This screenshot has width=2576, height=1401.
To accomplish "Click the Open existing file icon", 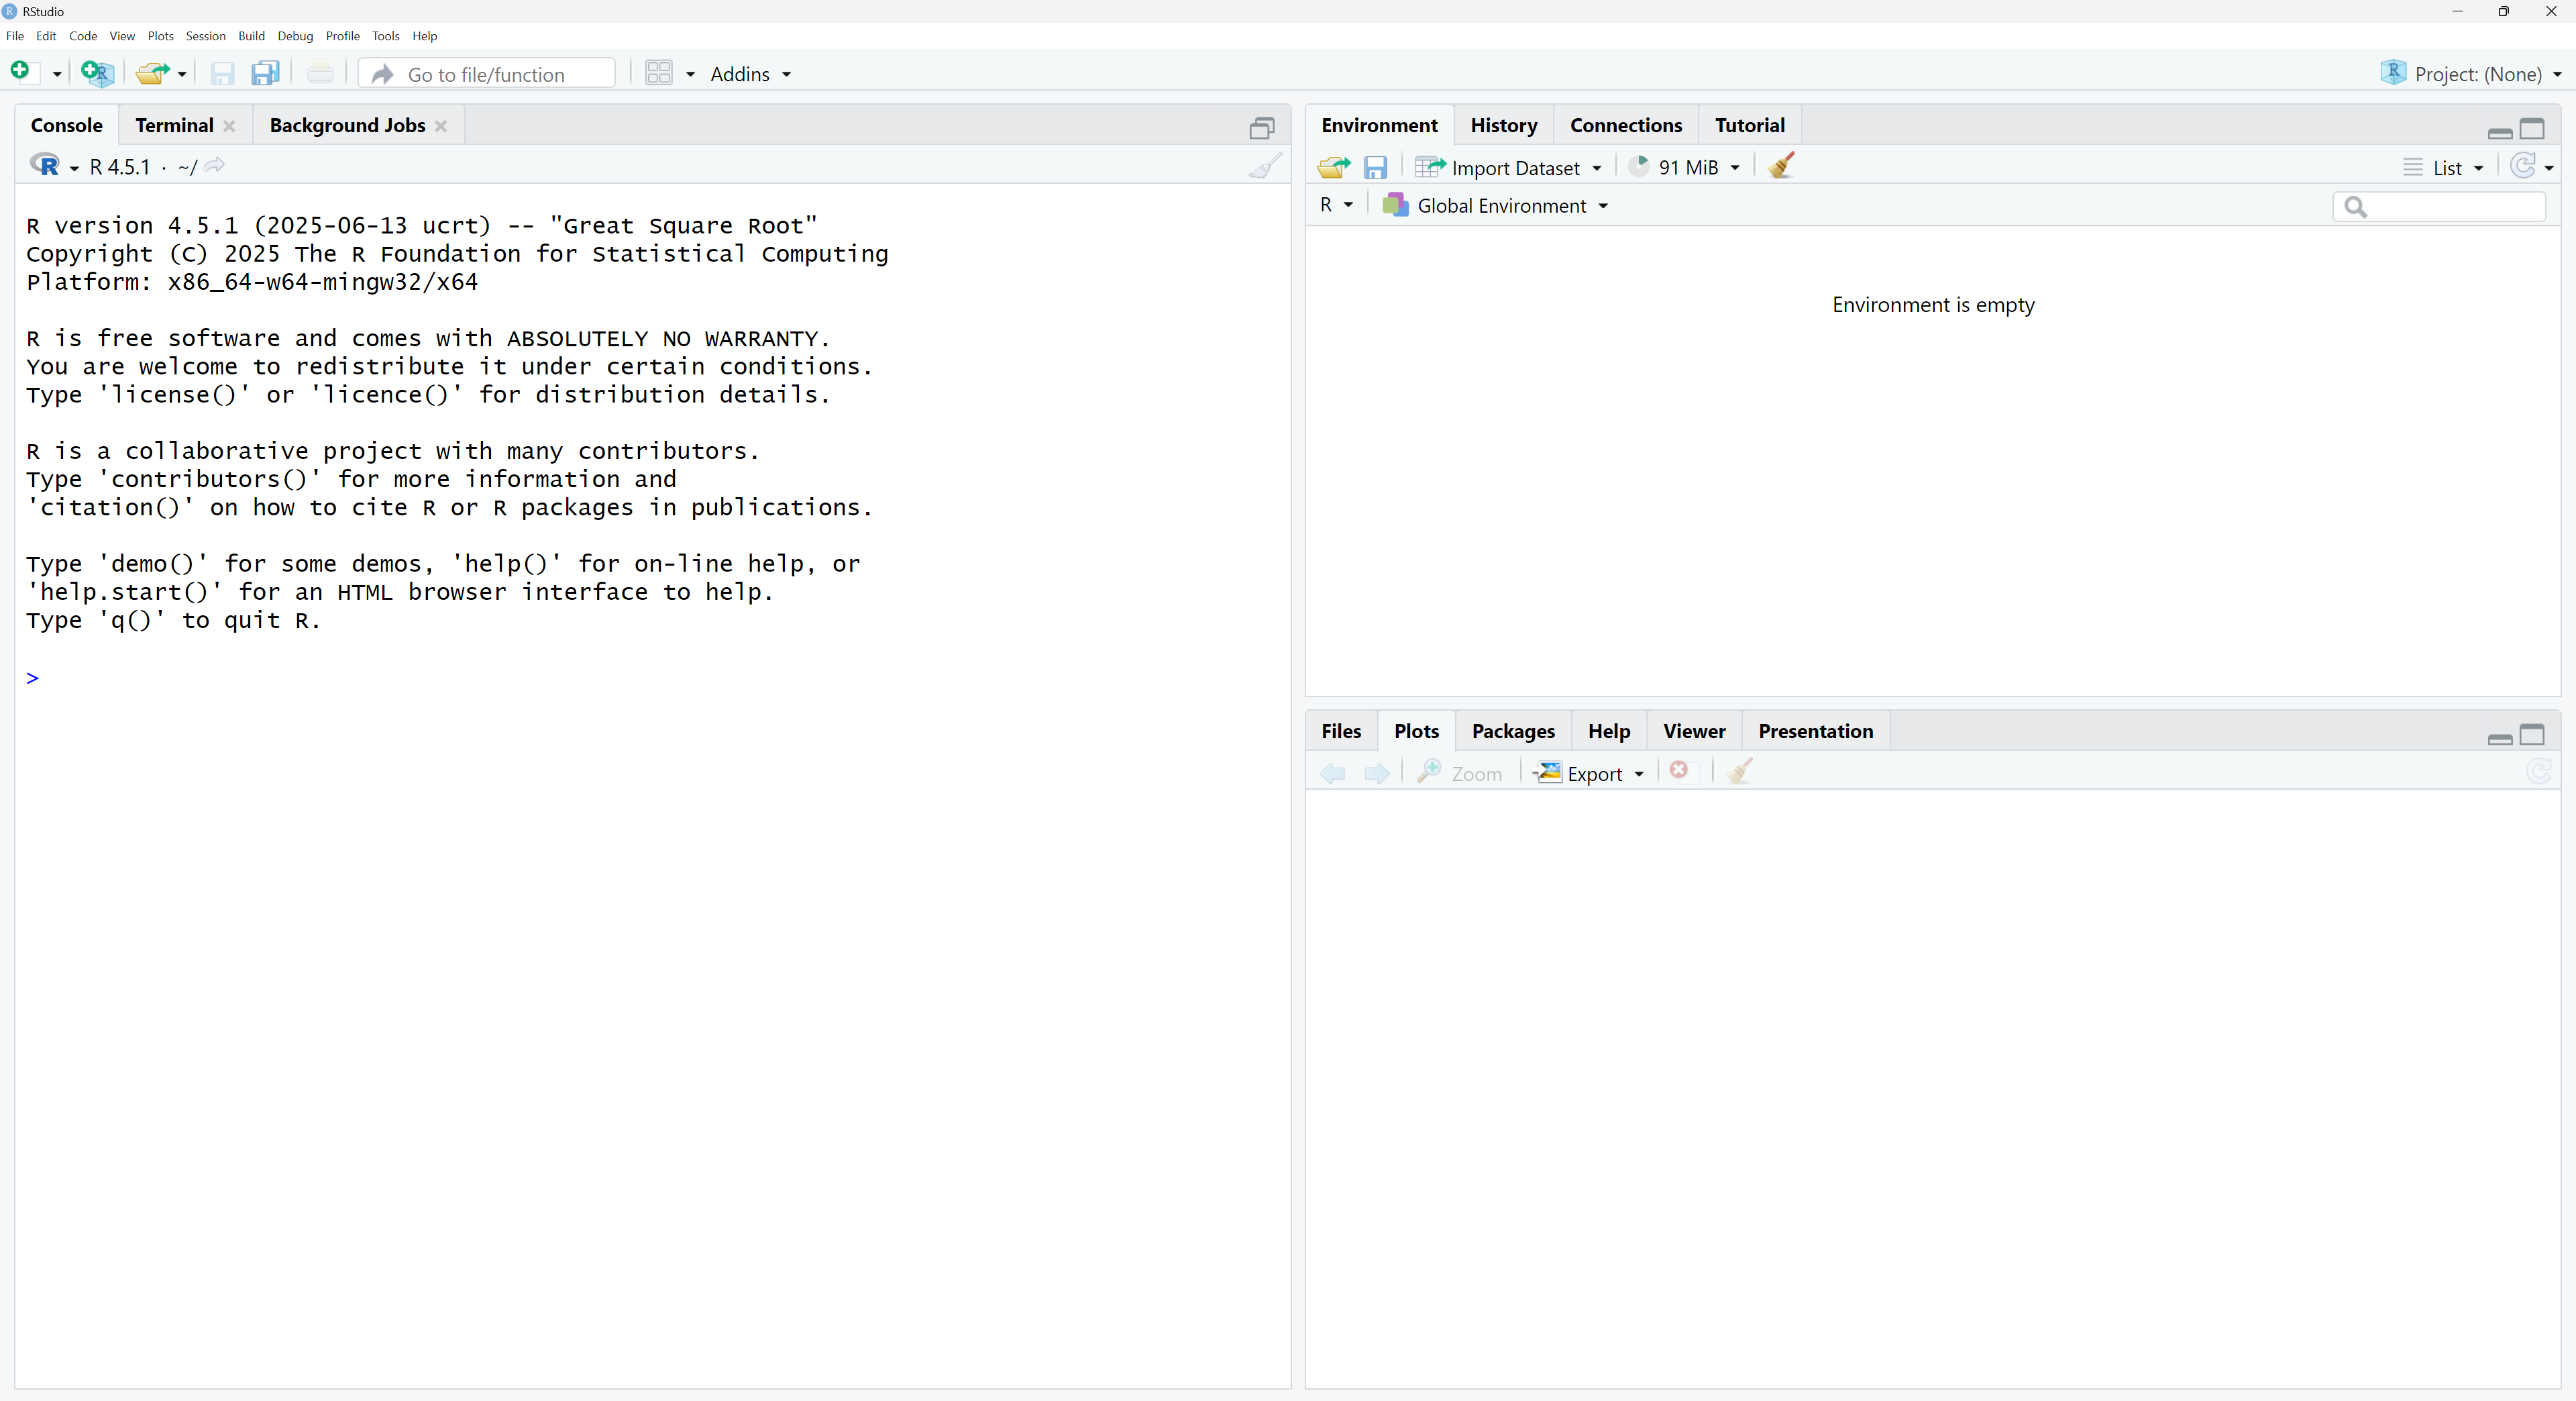I will 152,73.
